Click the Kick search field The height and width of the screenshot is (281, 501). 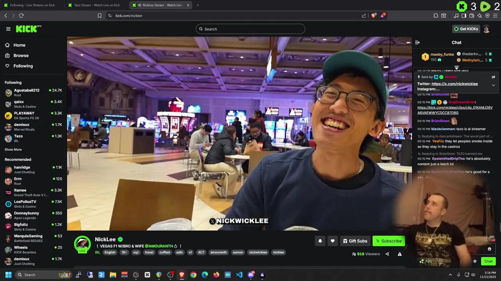pos(250,29)
